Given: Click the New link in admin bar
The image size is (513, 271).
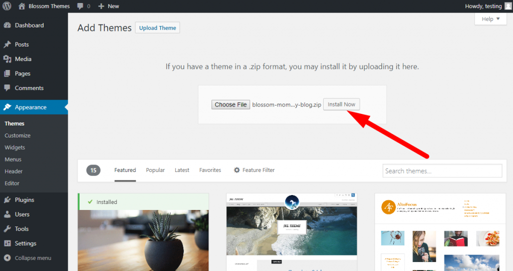Looking at the screenshot, I should 113,6.
